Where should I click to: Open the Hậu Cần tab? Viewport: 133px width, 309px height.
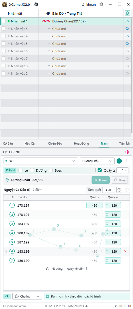click(x=31, y=143)
